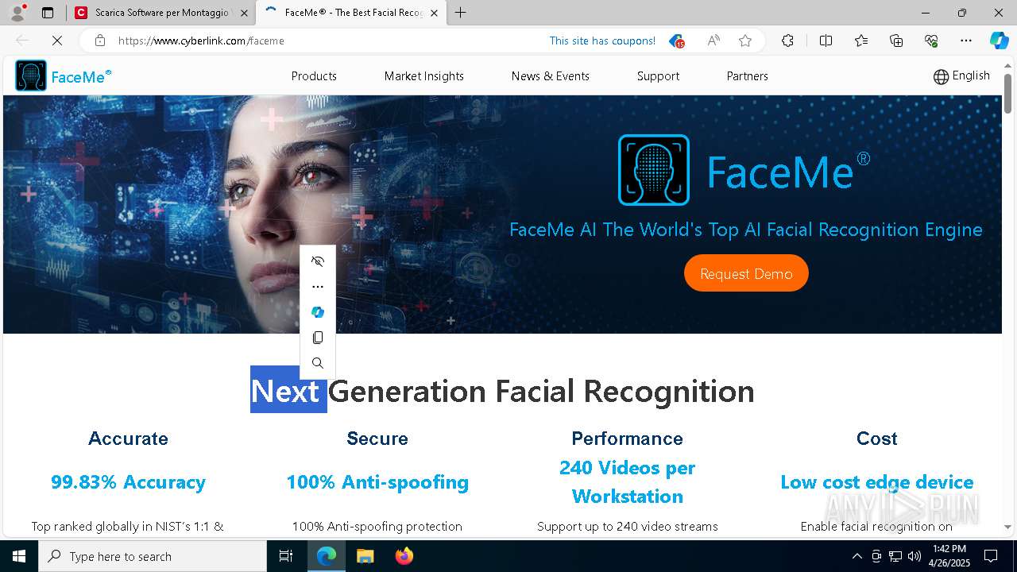Open the News & Events menu

point(551,76)
